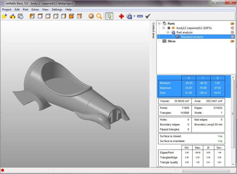This screenshot has height=174, width=237.
Task: Select the Slices tree item
Action: (171, 41)
